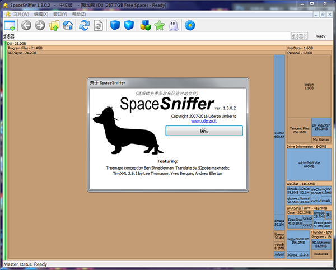Select the wkNtFsLdf.dat 640MB block

point(309,165)
